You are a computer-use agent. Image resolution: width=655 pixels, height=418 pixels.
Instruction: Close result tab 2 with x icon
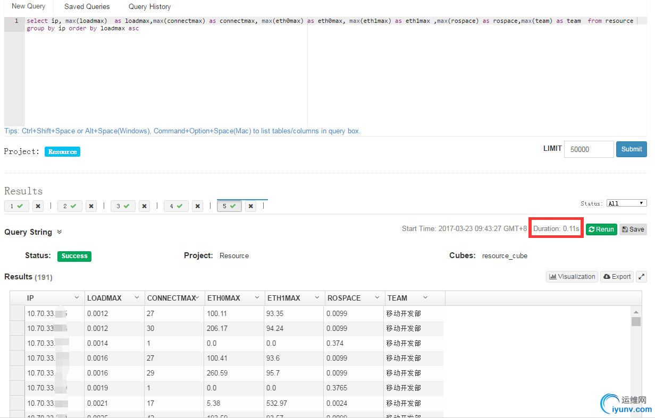point(91,206)
